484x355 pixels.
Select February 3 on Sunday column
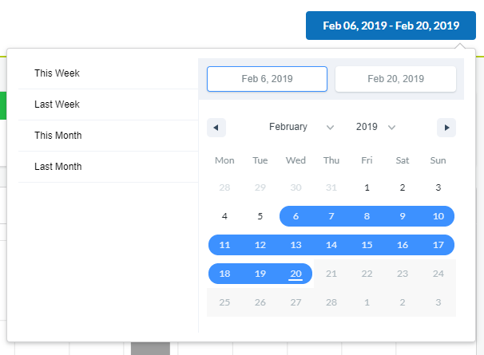[438, 187]
